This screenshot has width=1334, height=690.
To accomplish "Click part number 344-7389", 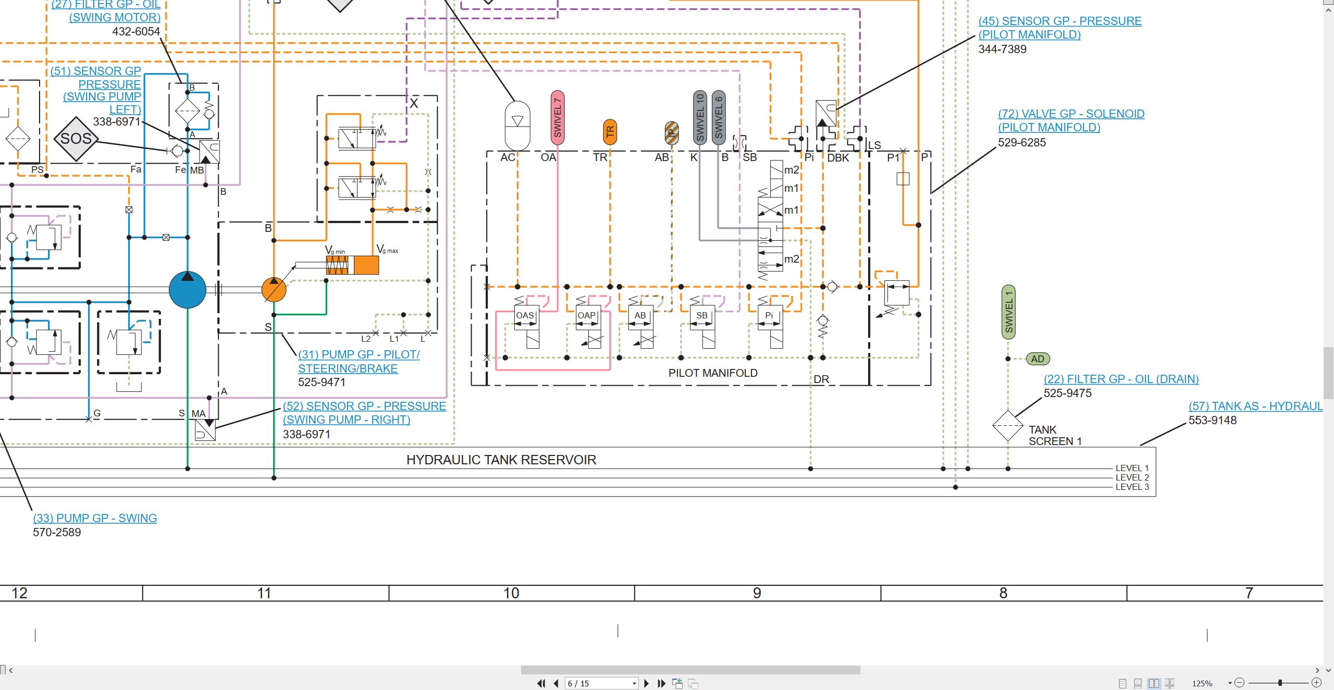I will pos(1002,49).
